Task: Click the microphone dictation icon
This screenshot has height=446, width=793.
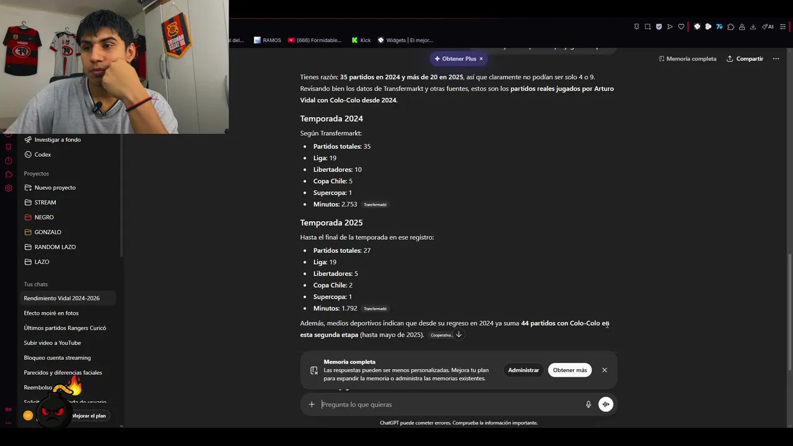Action: pos(589,404)
